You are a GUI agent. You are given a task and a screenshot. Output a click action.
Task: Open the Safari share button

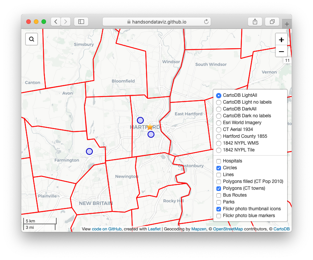(255, 22)
